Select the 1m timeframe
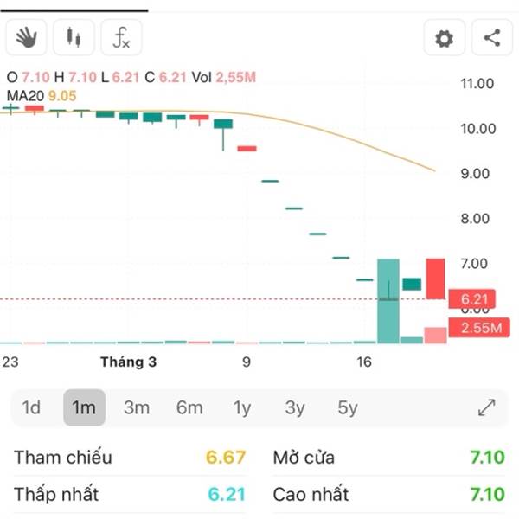This screenshot has width=519, height=519. tap(84, 407)
